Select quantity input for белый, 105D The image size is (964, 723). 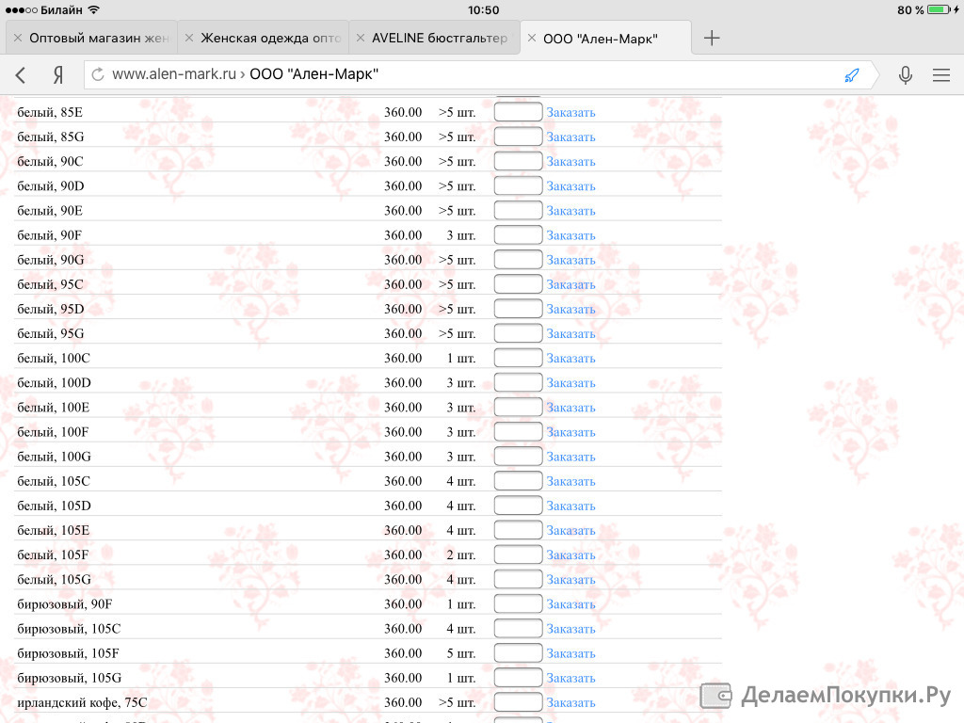click(519, 506)
